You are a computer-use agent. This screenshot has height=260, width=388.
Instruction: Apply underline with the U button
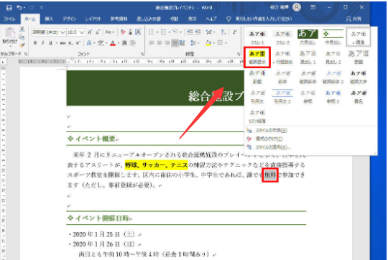(x=50, y=43)
